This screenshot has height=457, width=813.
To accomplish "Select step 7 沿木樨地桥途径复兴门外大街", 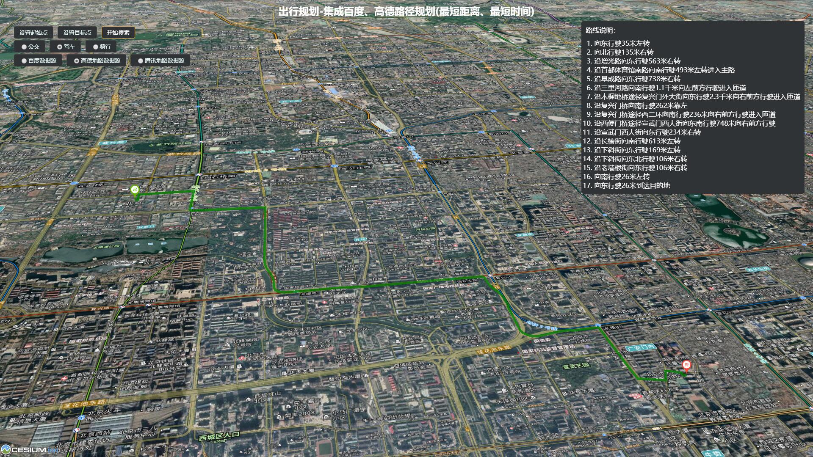I will click(x=697, y=96).
